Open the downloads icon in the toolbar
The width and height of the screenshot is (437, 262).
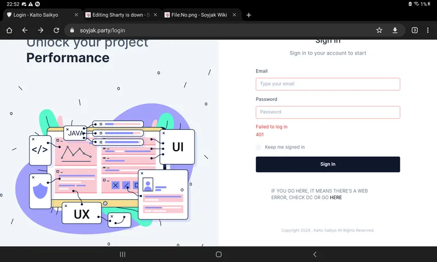pyautogui.click(x=395, y=30)
